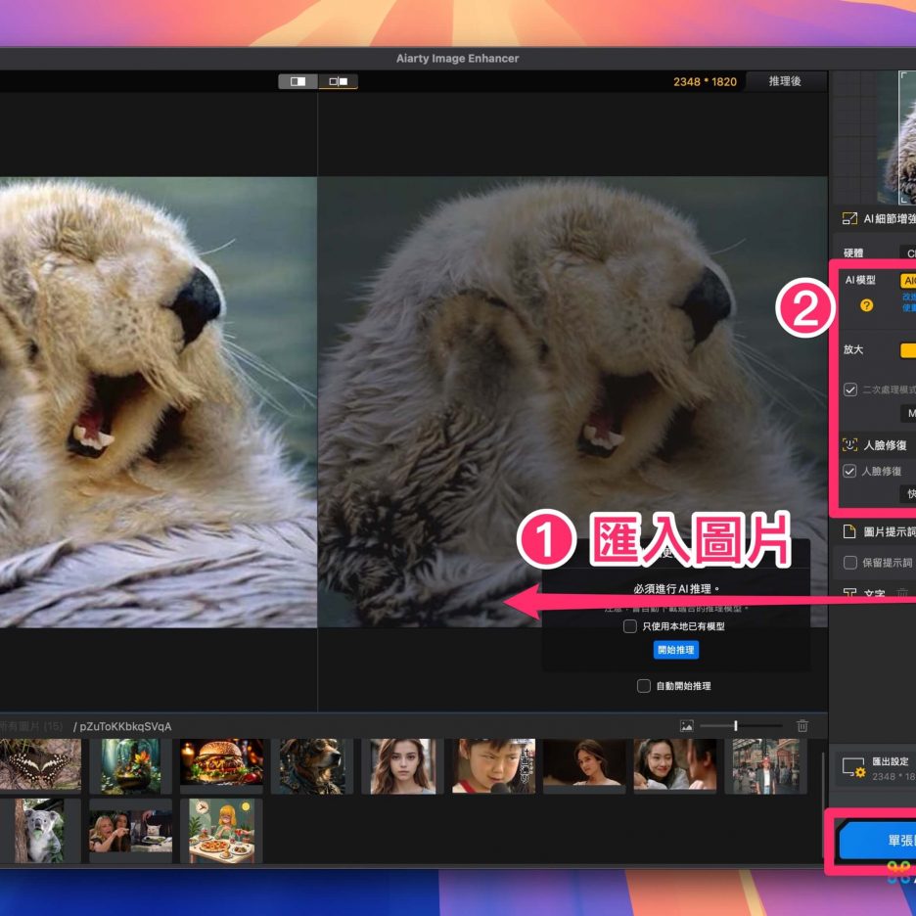The image size is (916, 916).
Task: Open the AI模型 dropdown
Action: point(907,281)
